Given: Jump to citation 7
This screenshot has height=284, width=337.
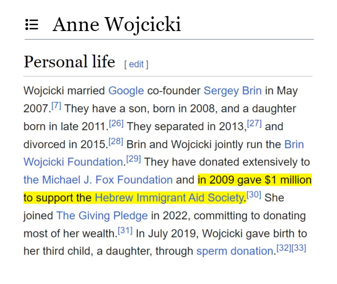Looking at the screenshot, I should point(56,106).
